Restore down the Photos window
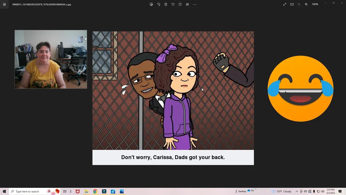 (x=334, y=3)
